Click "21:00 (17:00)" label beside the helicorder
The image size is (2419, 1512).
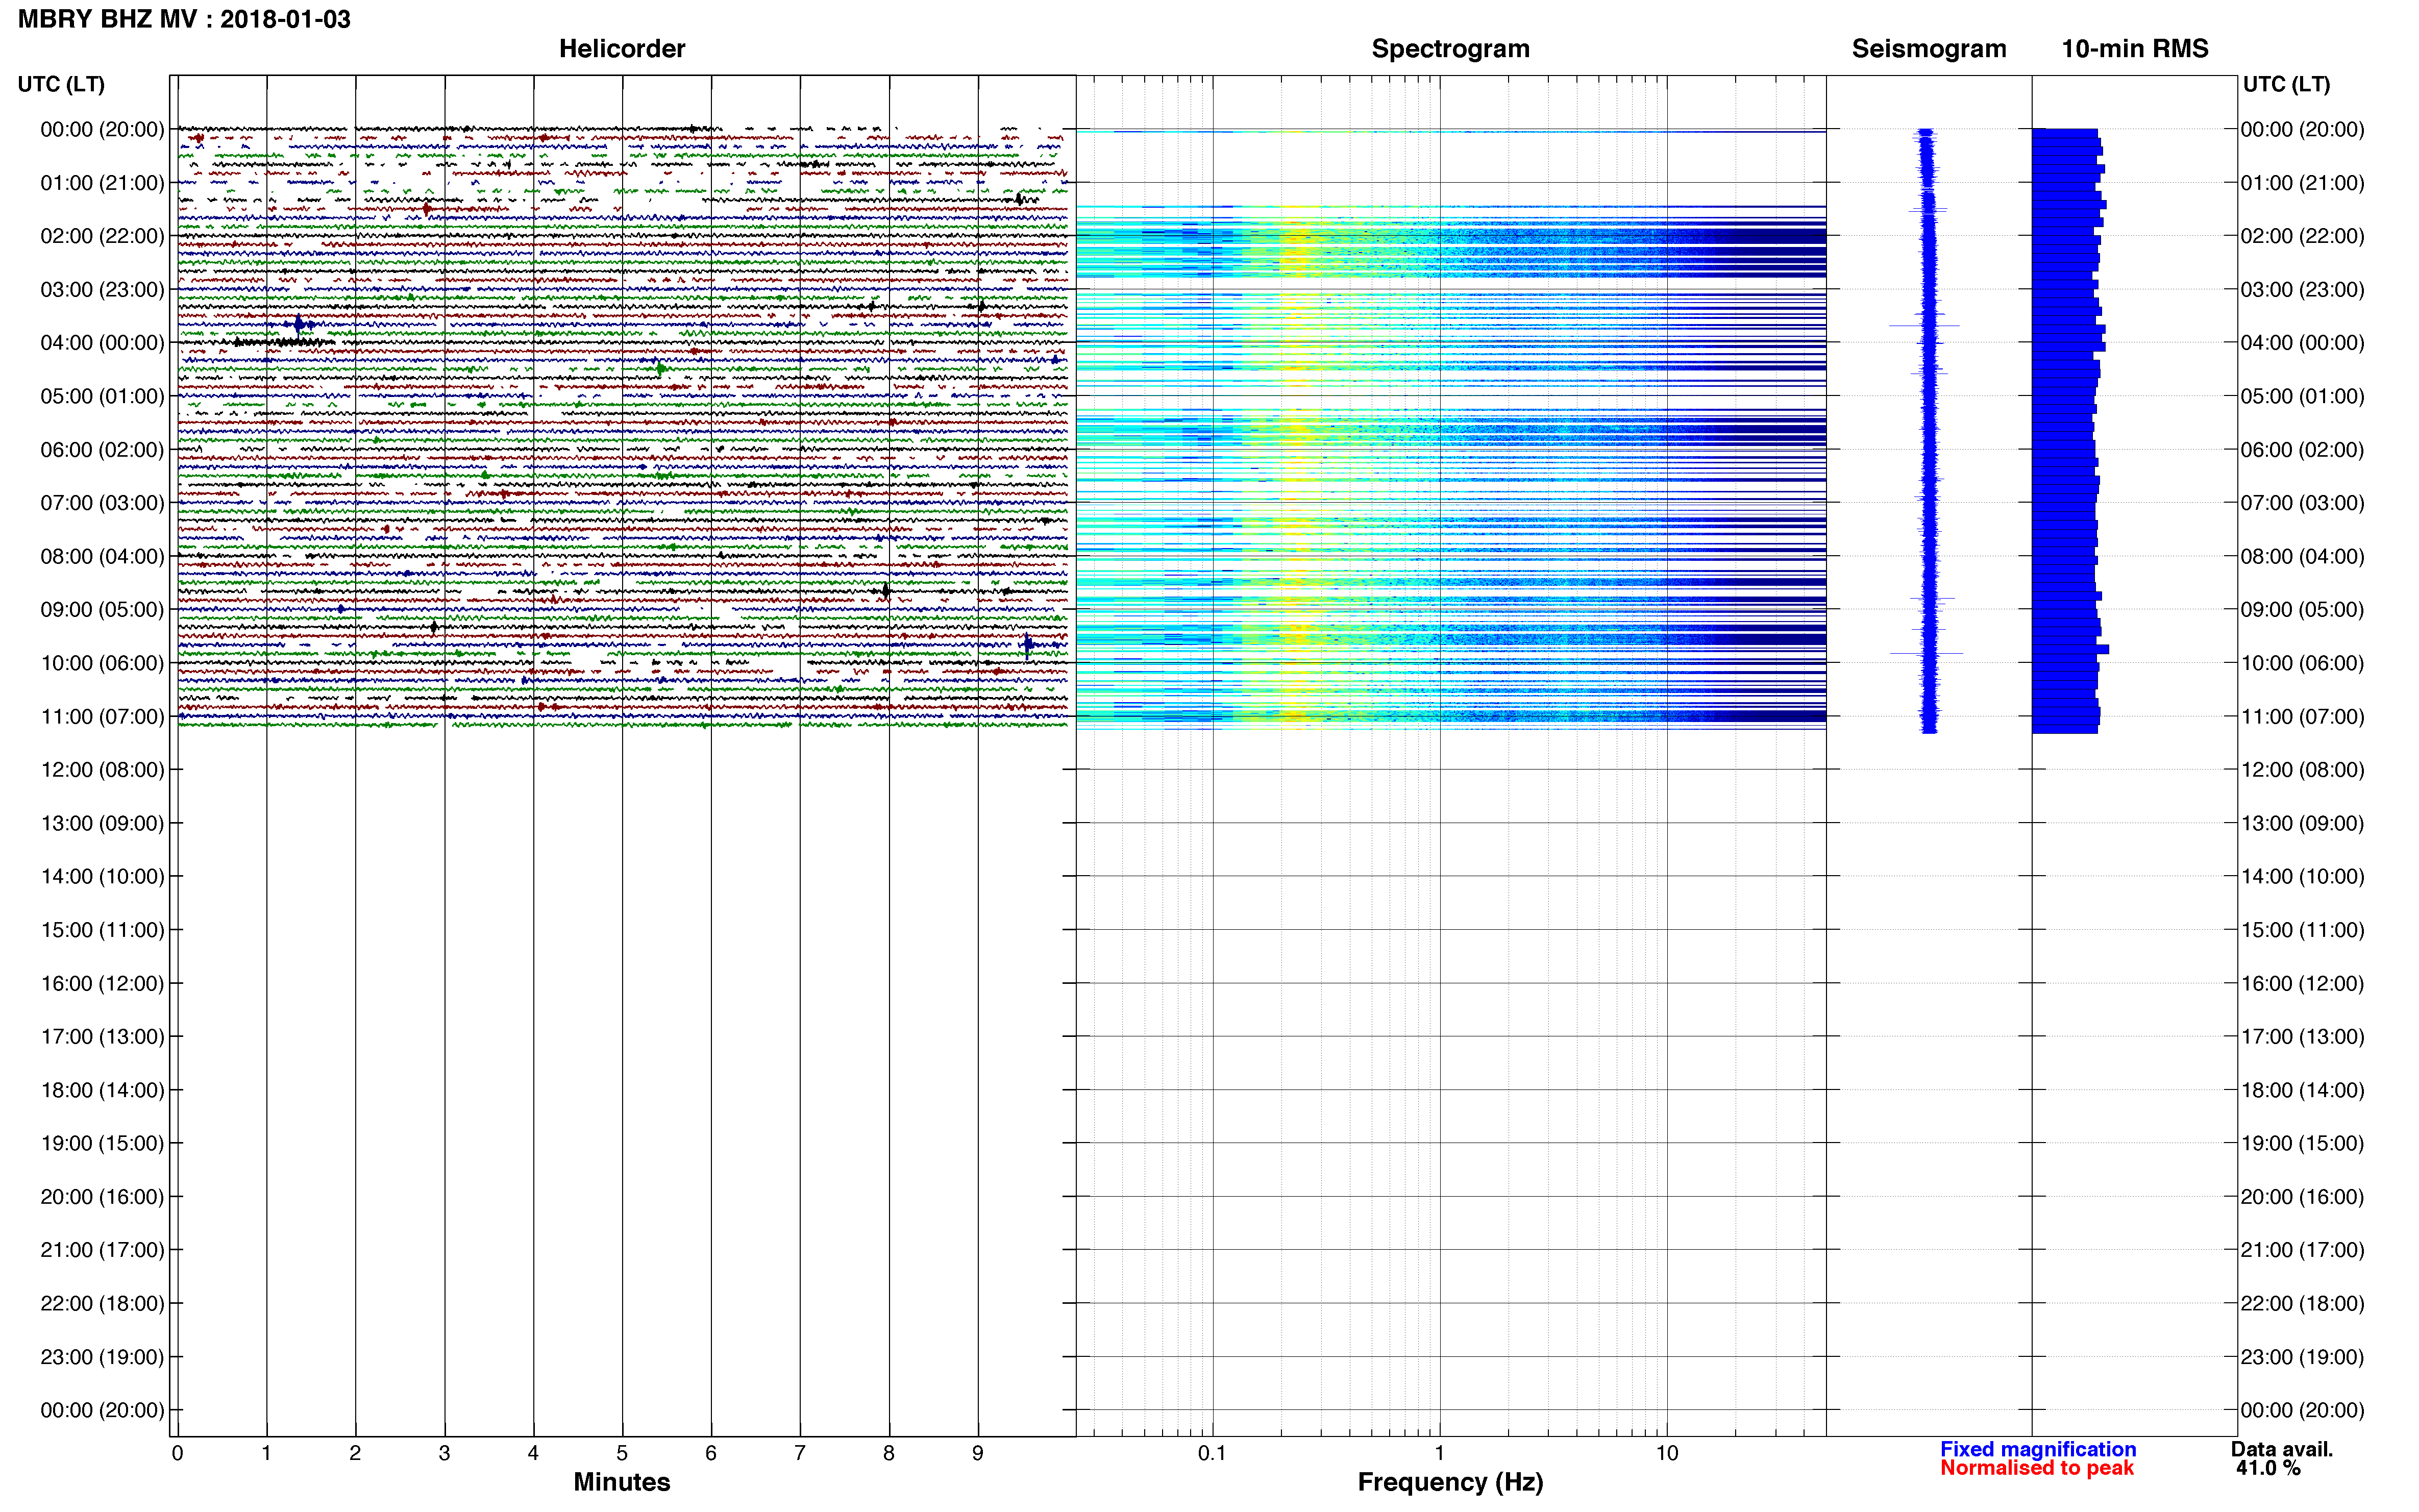(x=102, y=1250)
